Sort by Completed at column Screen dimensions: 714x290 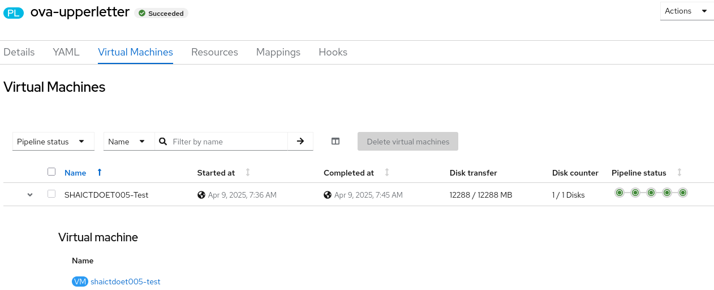click(x=387, y=173)
